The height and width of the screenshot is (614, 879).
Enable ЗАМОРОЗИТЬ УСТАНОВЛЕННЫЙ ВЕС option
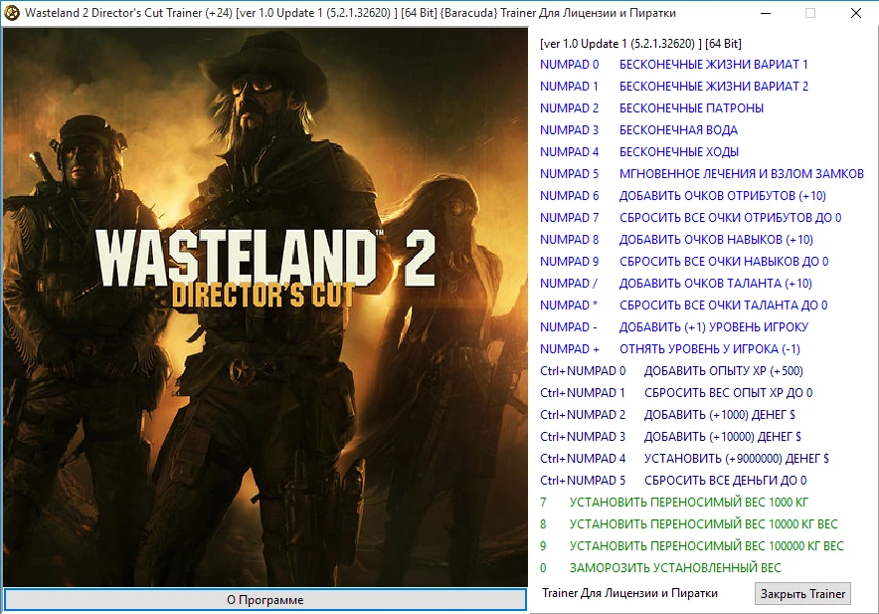[x=686, y=567]
